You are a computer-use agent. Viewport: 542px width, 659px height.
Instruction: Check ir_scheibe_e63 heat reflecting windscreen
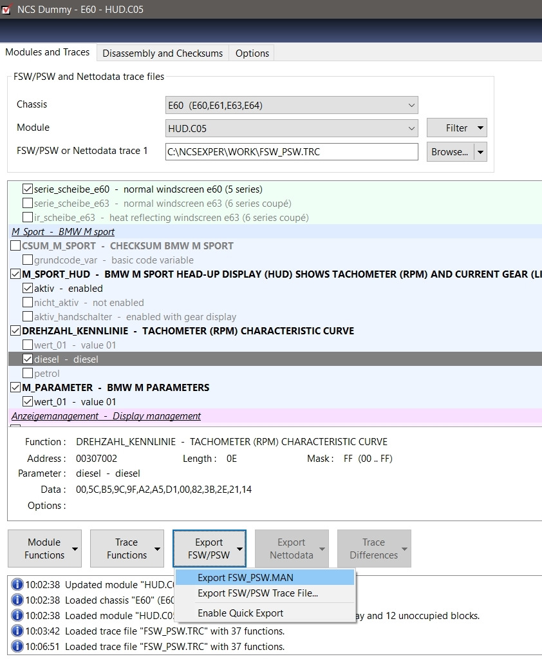click(x=28, y=217)
